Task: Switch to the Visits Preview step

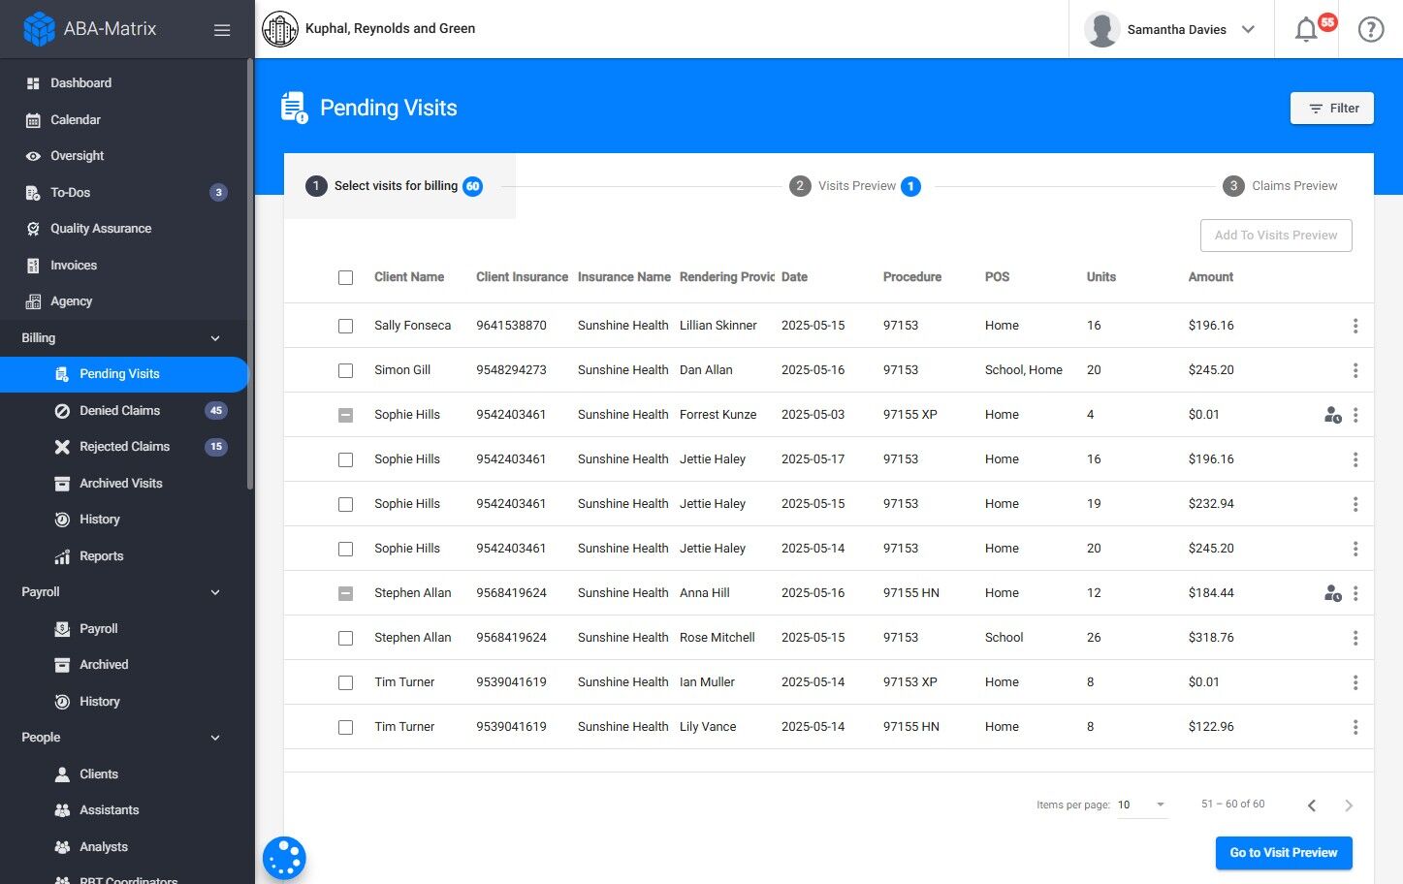Action: [855, 186]
